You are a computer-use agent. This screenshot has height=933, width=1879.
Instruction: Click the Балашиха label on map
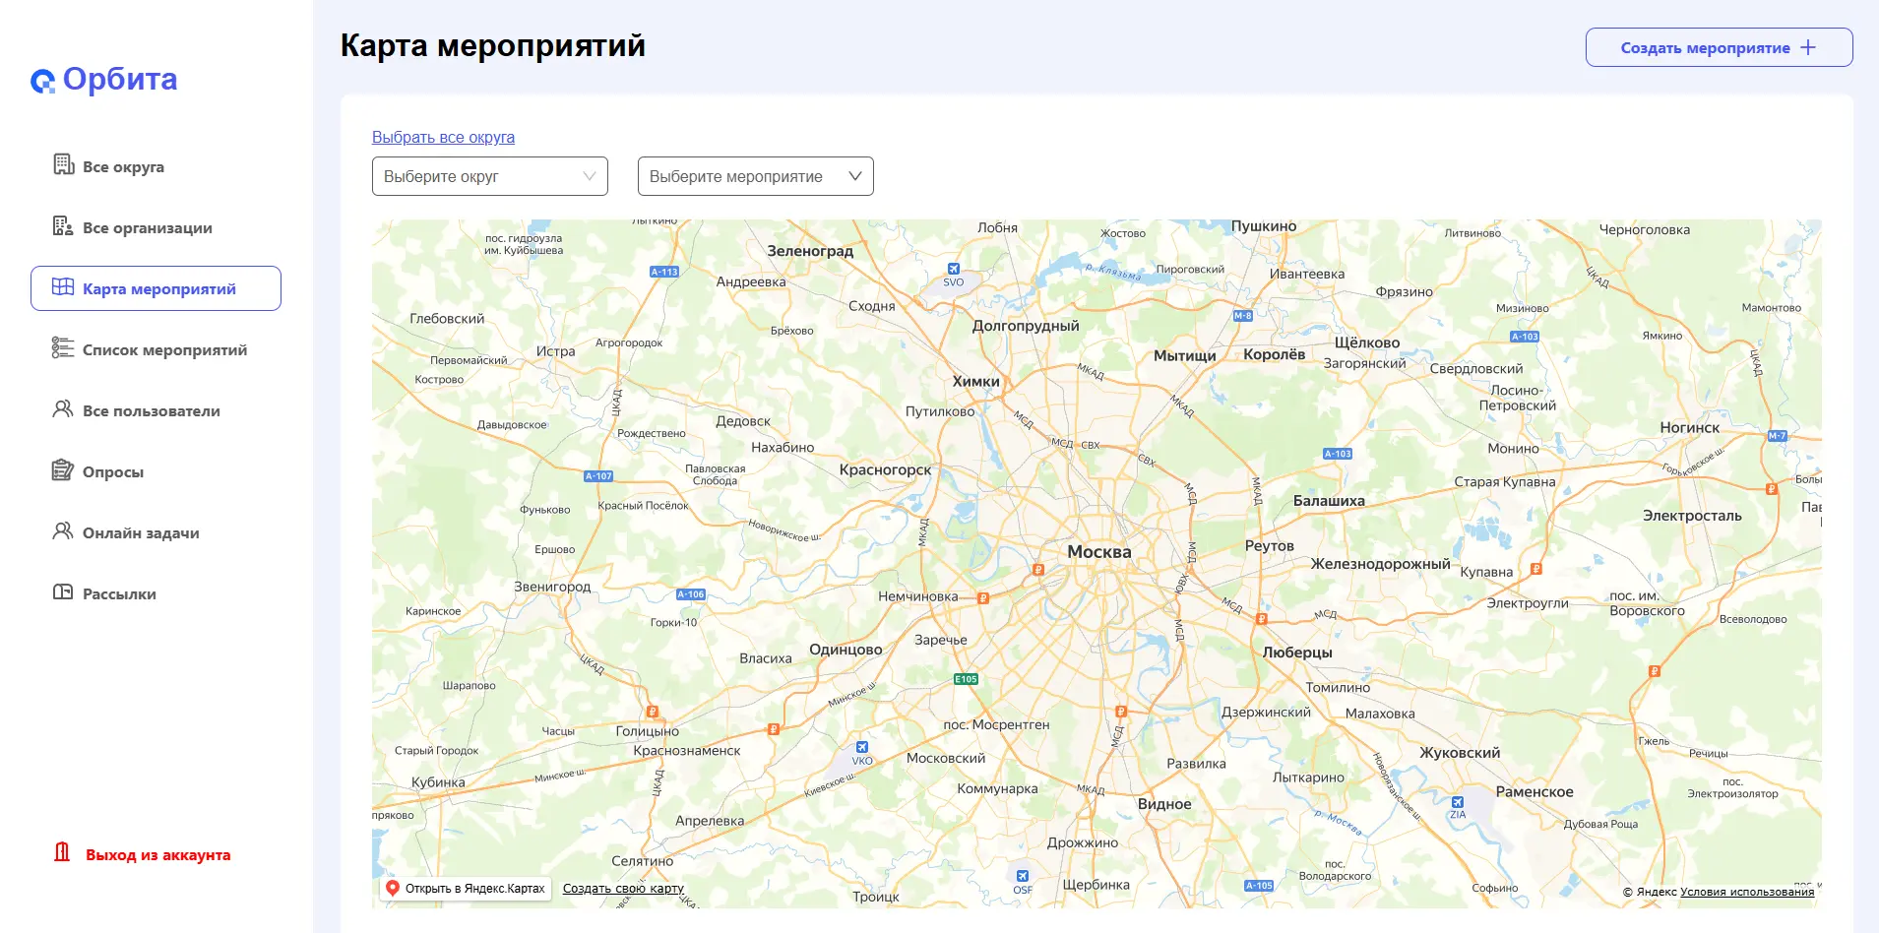[x=1329, y=501]
